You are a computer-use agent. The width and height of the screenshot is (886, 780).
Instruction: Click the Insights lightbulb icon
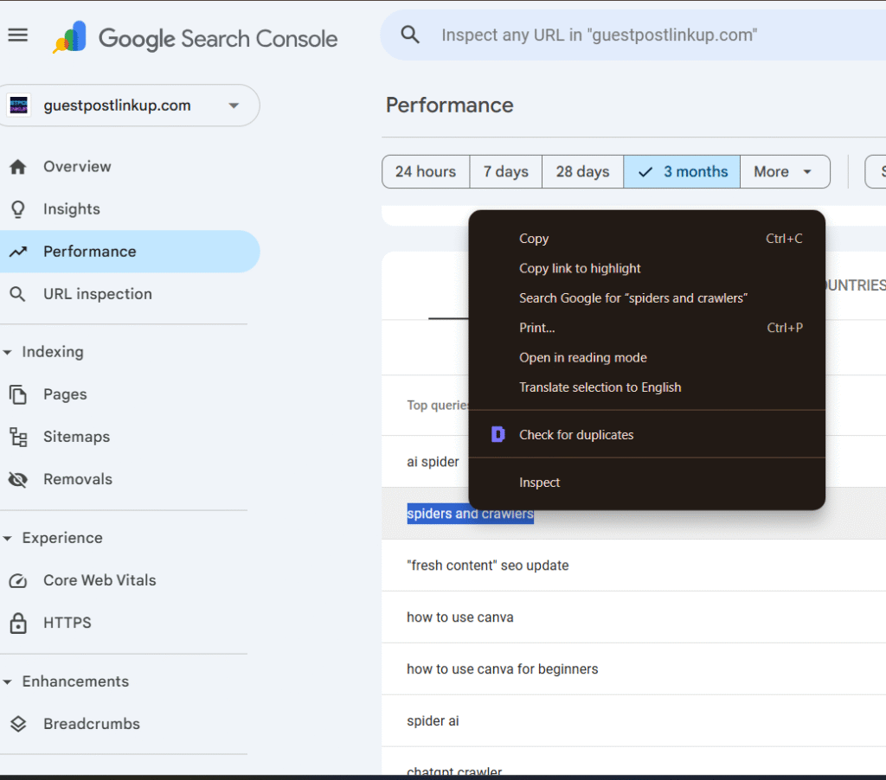tap(17, 209)
